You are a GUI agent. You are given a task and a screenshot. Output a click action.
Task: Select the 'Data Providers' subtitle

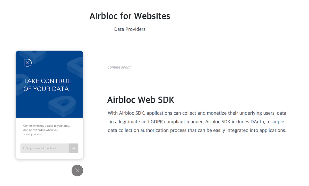pos(130,29)
